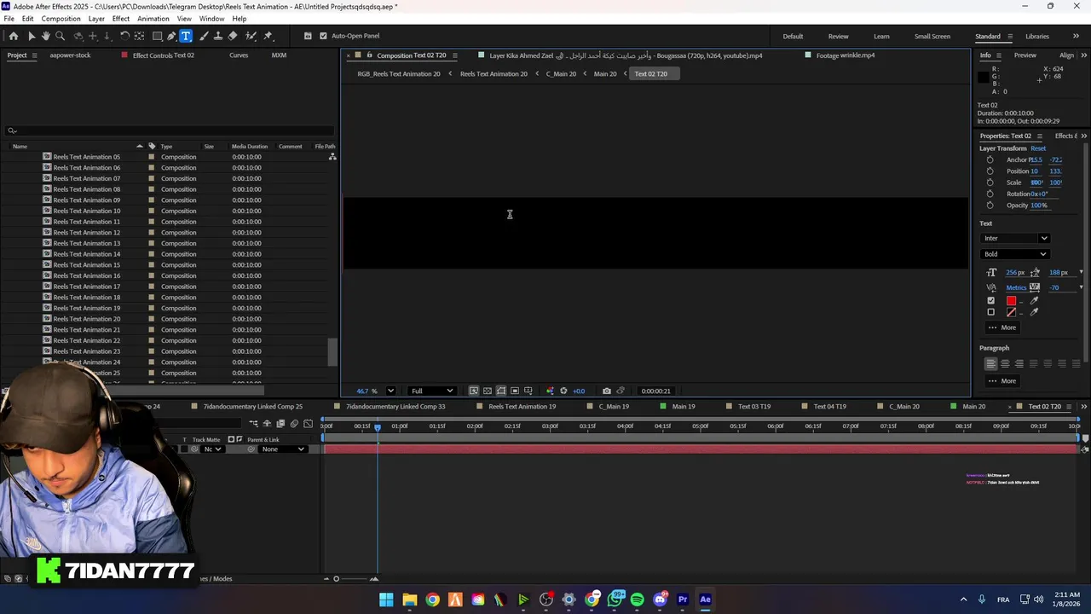Click the show channel color icon
The width and height of the screenshot is (1091, 614).
click(x=550, y=391)
